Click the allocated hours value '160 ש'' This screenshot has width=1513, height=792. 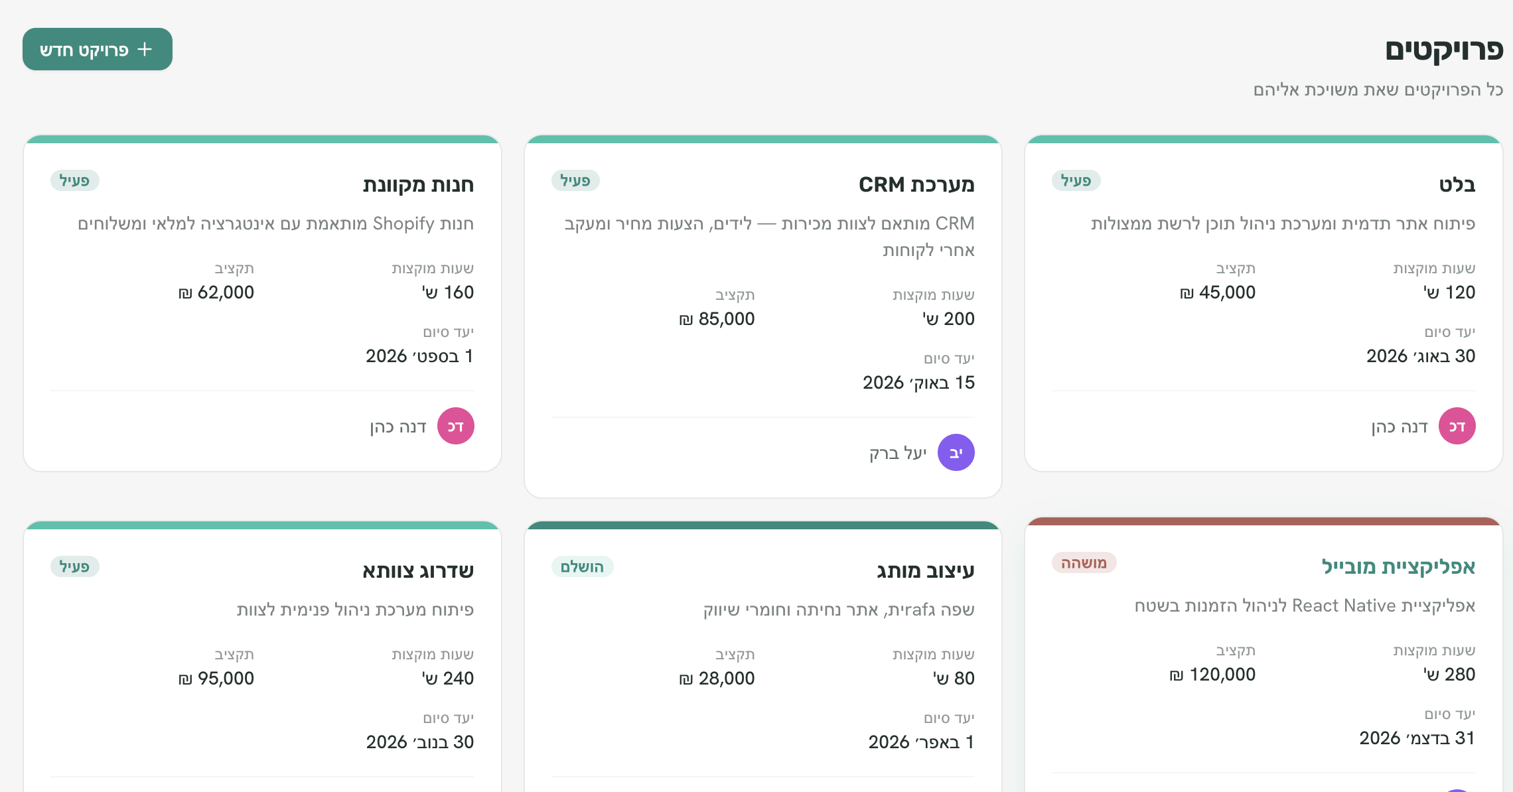tap(448, 293)
